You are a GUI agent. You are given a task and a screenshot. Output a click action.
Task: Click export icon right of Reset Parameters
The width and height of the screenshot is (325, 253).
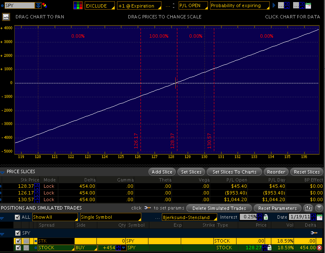click(x=309, y=208)
